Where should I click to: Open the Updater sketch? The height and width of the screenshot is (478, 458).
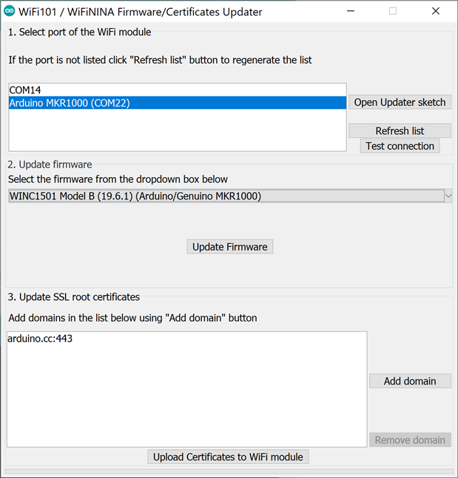click(x=400, y=102)
